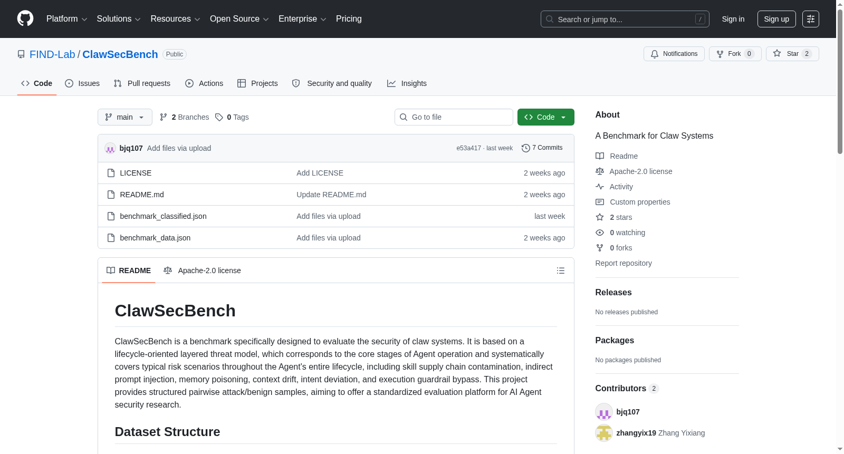
Task: Open the benchmark_data.json file name
Action: [x=155, y=238]
